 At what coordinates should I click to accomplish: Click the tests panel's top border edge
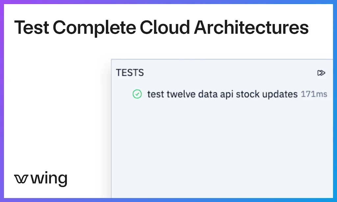click(x=222, y=60)
